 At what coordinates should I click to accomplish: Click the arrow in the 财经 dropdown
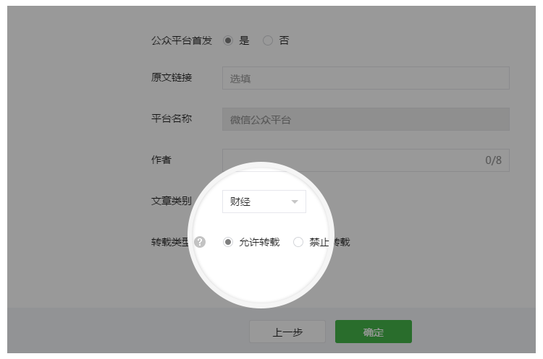pyautogui.click(x=295, y=202)
